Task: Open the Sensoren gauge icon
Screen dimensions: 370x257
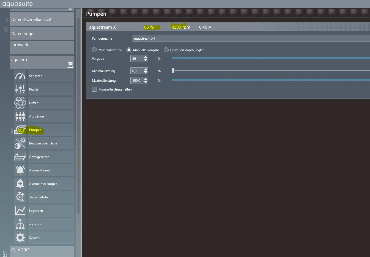Action: (x=20, y=76)
